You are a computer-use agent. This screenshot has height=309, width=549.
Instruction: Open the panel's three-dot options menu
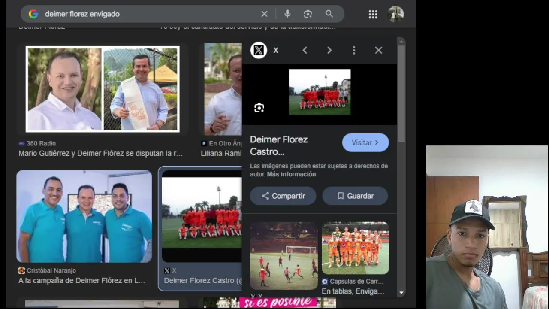(354, 50)
